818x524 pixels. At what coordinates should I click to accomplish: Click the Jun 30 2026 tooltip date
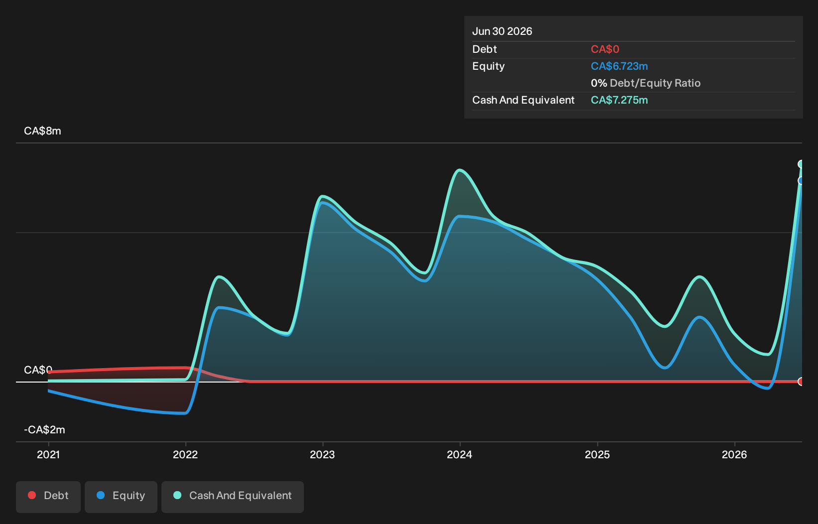pyautogui.click(x=502, y=31)
